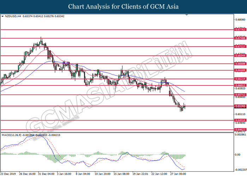Click the 0.65366 current price tag
247x176 pixels.
tap(240, 106)
